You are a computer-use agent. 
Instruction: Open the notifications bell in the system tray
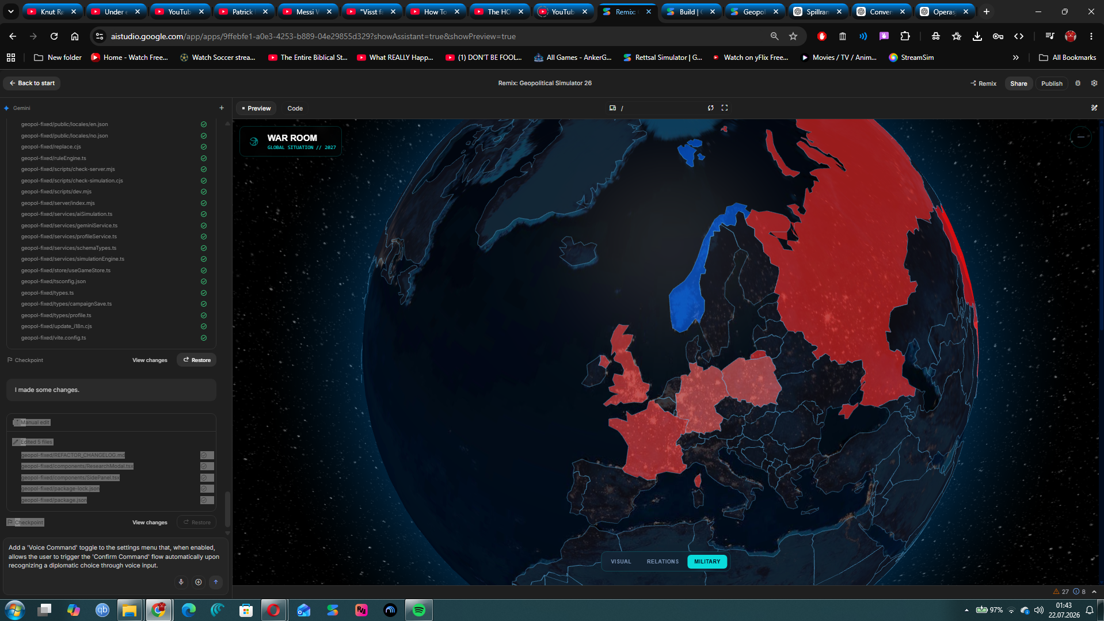[x=1090, y=610]
